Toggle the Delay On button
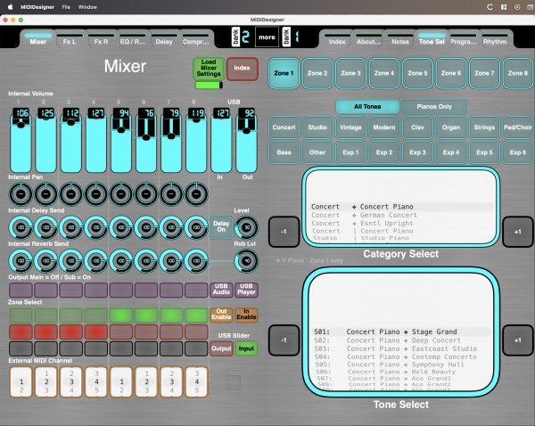Image resolution: width=535 pixels, height=426 pixels. (221, 226)
